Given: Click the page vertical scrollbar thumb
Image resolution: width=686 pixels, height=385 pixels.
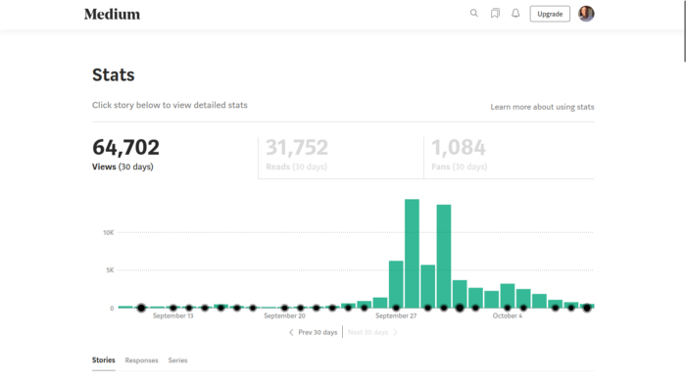Looking at the screenshot, I should pos(684,30).
